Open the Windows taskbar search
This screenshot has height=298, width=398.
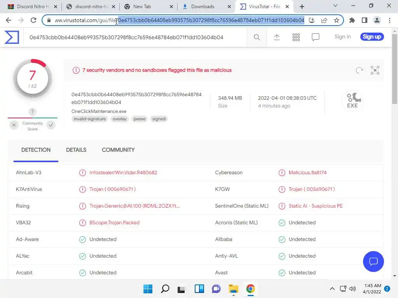(x=165, y=289)
